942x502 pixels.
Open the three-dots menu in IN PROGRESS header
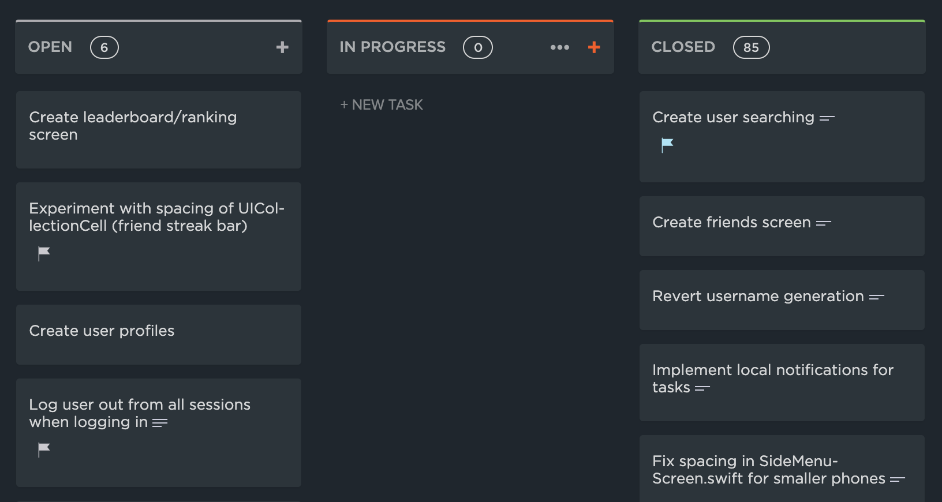coord(559,47)
